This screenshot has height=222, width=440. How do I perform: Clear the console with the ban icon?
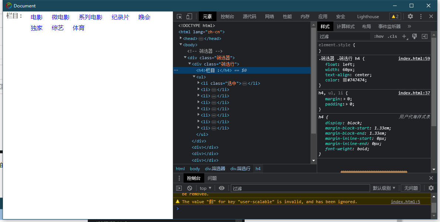tap(190, 188)
